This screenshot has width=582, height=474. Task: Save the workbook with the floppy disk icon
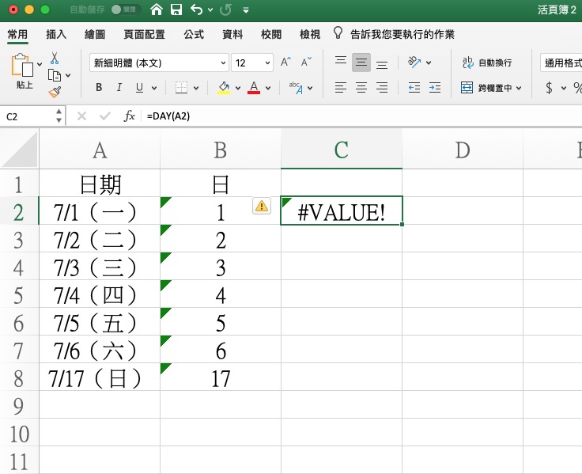point(176,9)
